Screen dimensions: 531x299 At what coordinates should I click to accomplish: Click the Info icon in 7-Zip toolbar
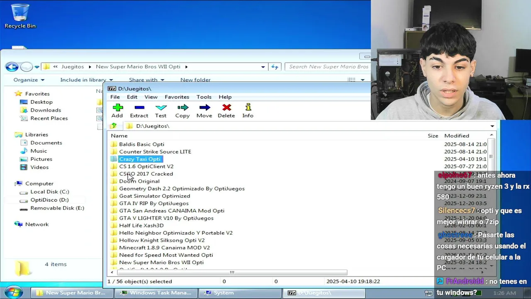pos(248,108)
